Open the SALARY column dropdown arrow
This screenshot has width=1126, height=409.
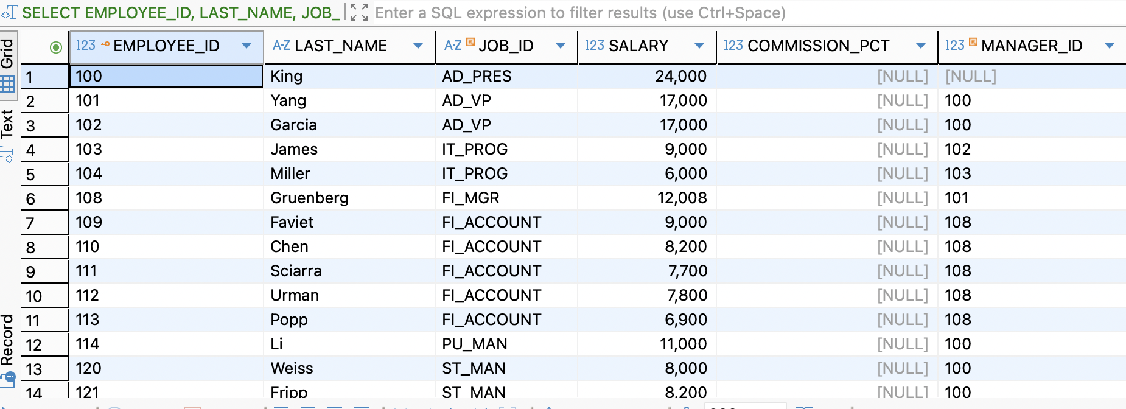(x=699, y=46)
